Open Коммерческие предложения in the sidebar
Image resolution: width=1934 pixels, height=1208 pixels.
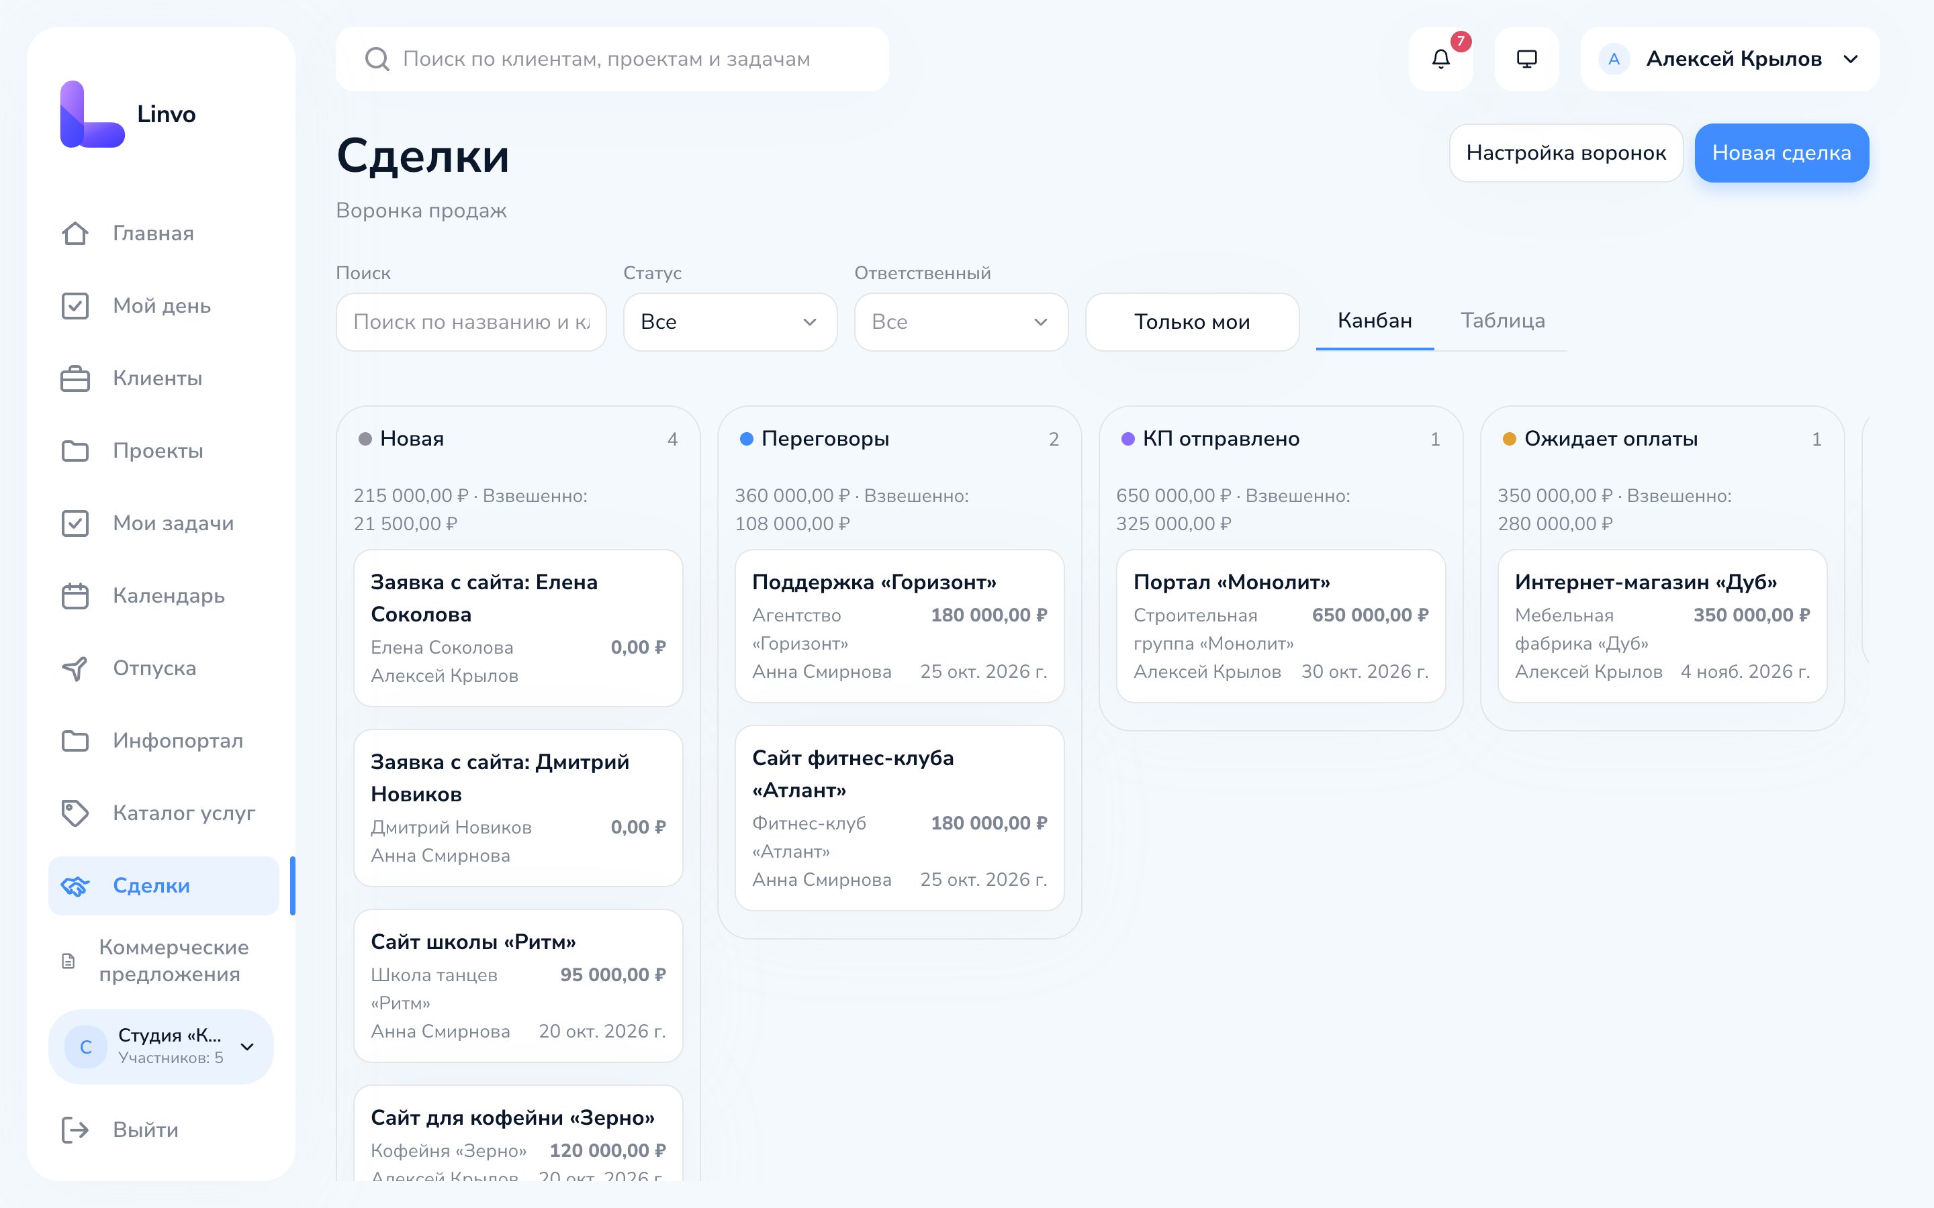click(164, 960)
